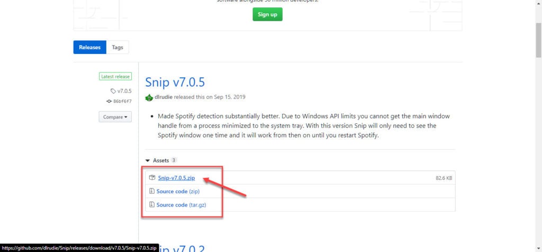
Task: Open the Snip v7.0.5 release title
Action: 175,82
